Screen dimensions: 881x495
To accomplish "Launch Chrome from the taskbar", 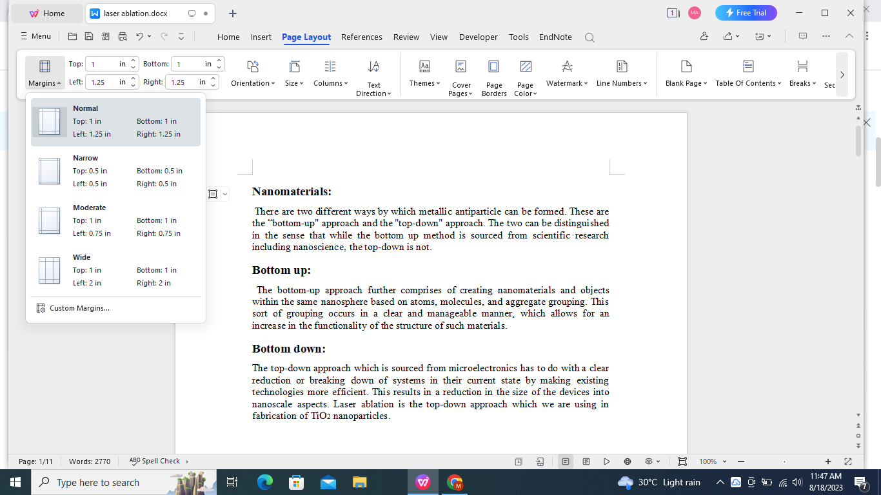I will (453, 482).
